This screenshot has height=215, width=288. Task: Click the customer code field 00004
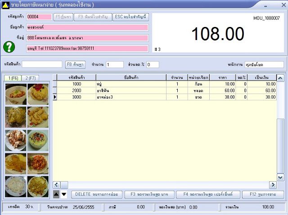[x=39, y=17]
